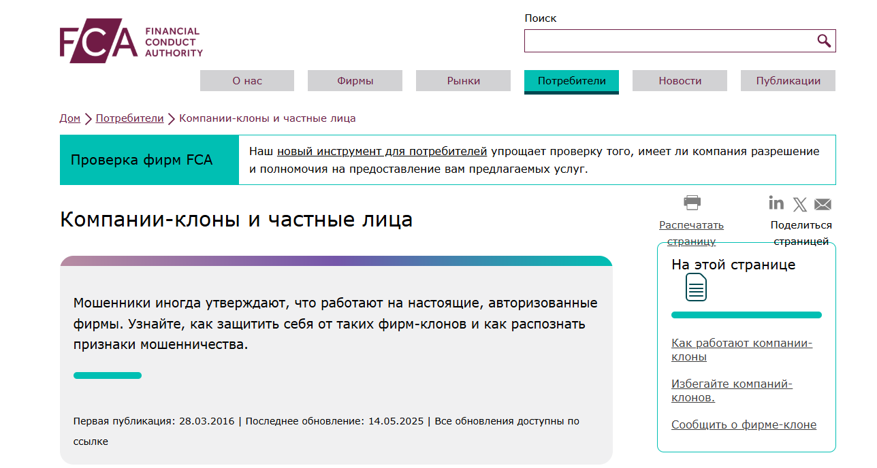
Task: Open the Фирмы menu
Action: click(355, 81)
